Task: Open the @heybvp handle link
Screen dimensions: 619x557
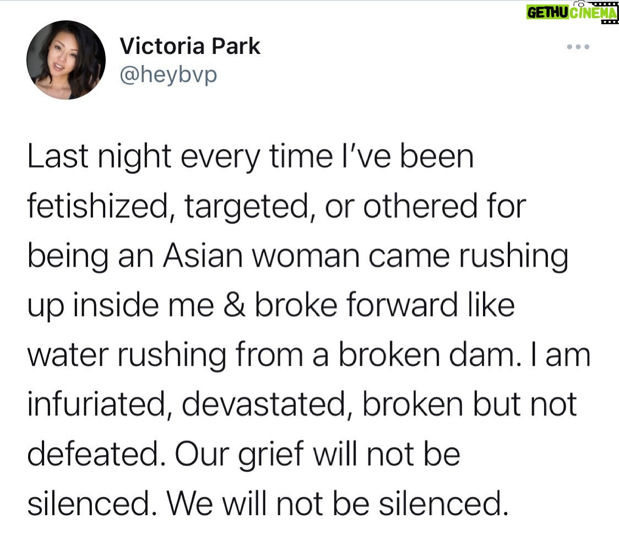Action: click(x=169, y=73)
